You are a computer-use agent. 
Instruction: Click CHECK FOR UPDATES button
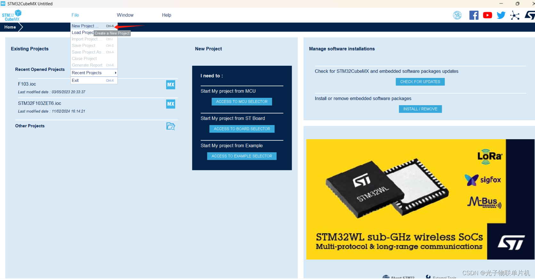420,82
